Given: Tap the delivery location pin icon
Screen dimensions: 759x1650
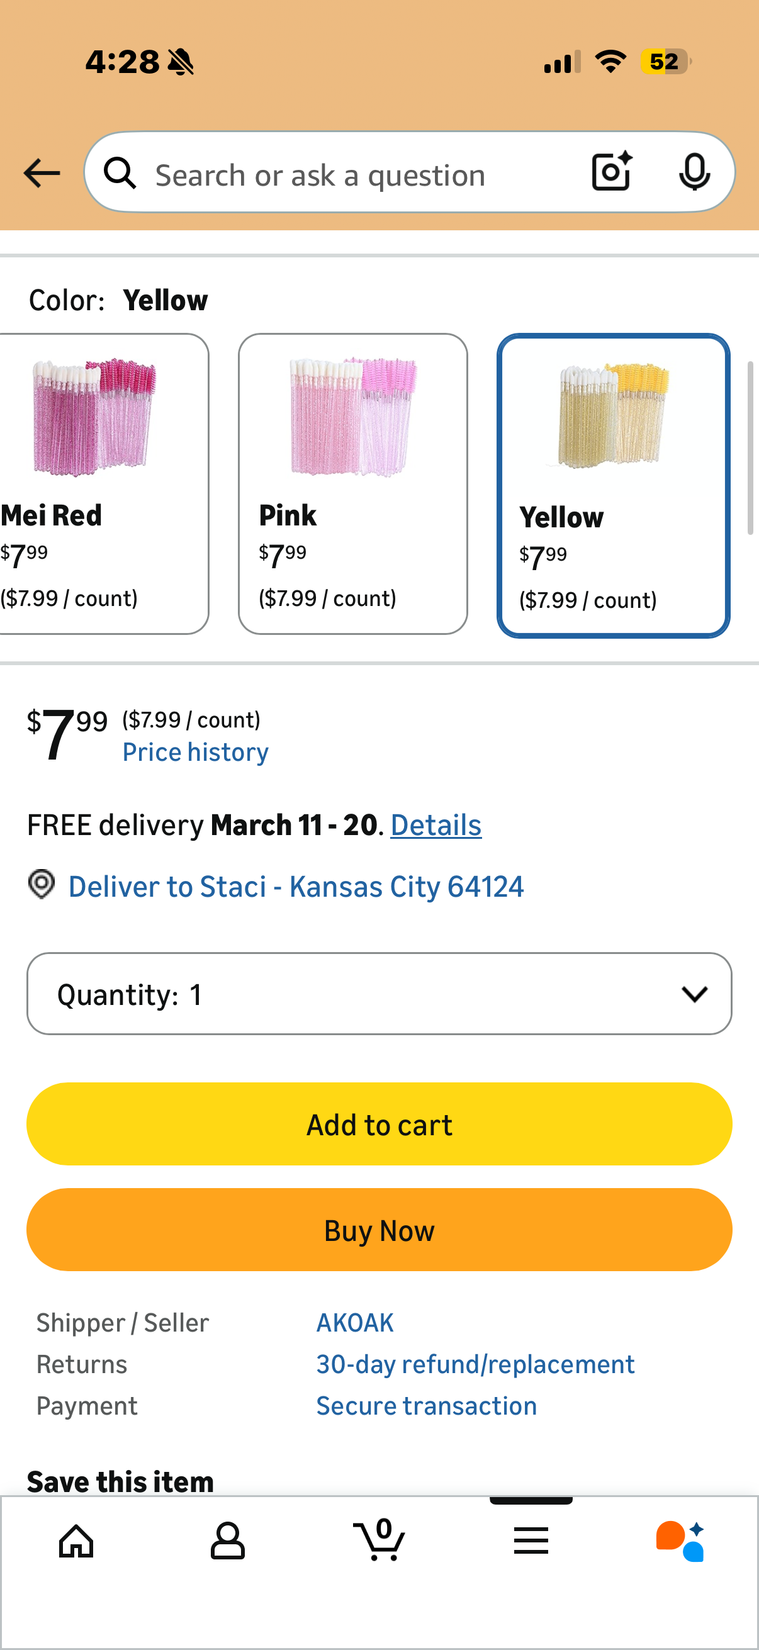Looking at the screenshot, I should tap(42, 885).
